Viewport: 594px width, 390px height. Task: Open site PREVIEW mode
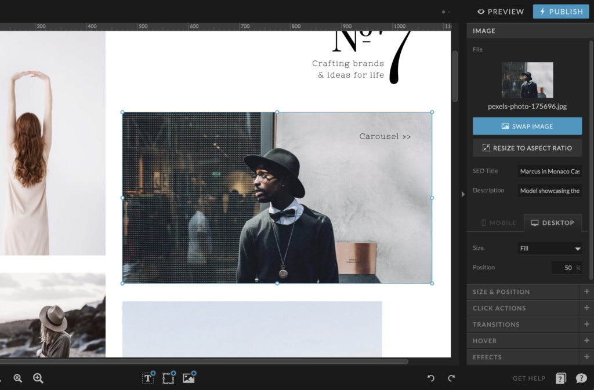tap(500, 11)
